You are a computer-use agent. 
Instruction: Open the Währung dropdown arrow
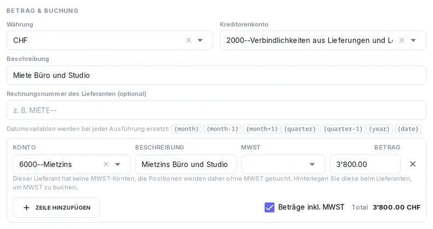pos(200,40)
